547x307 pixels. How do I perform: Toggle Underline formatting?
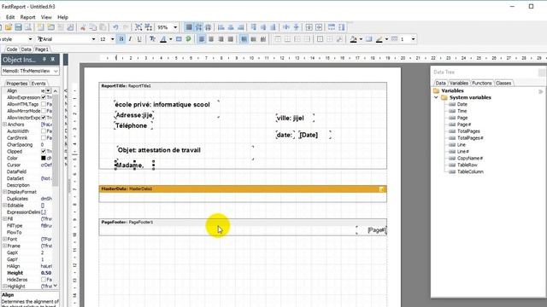(x=139, y=39)
